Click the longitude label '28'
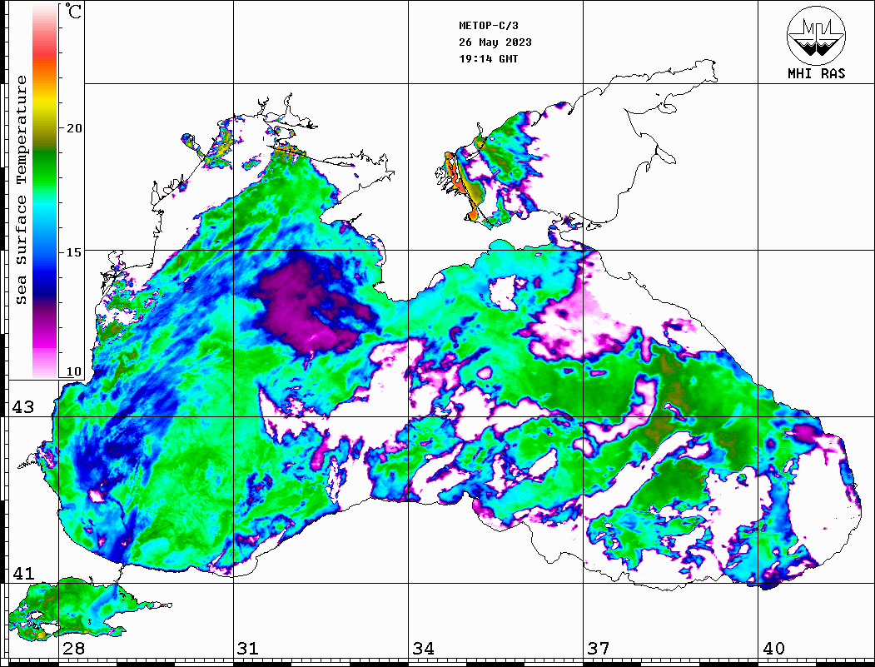The height and width of the screenshot is (667, 875). (73, 648)
